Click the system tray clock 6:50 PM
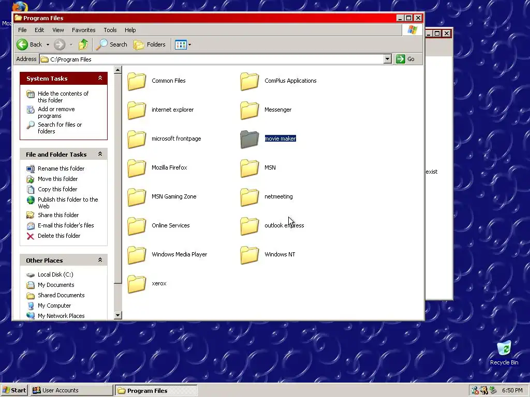Viewport: 530px width, 397px height. click(512, 391)
